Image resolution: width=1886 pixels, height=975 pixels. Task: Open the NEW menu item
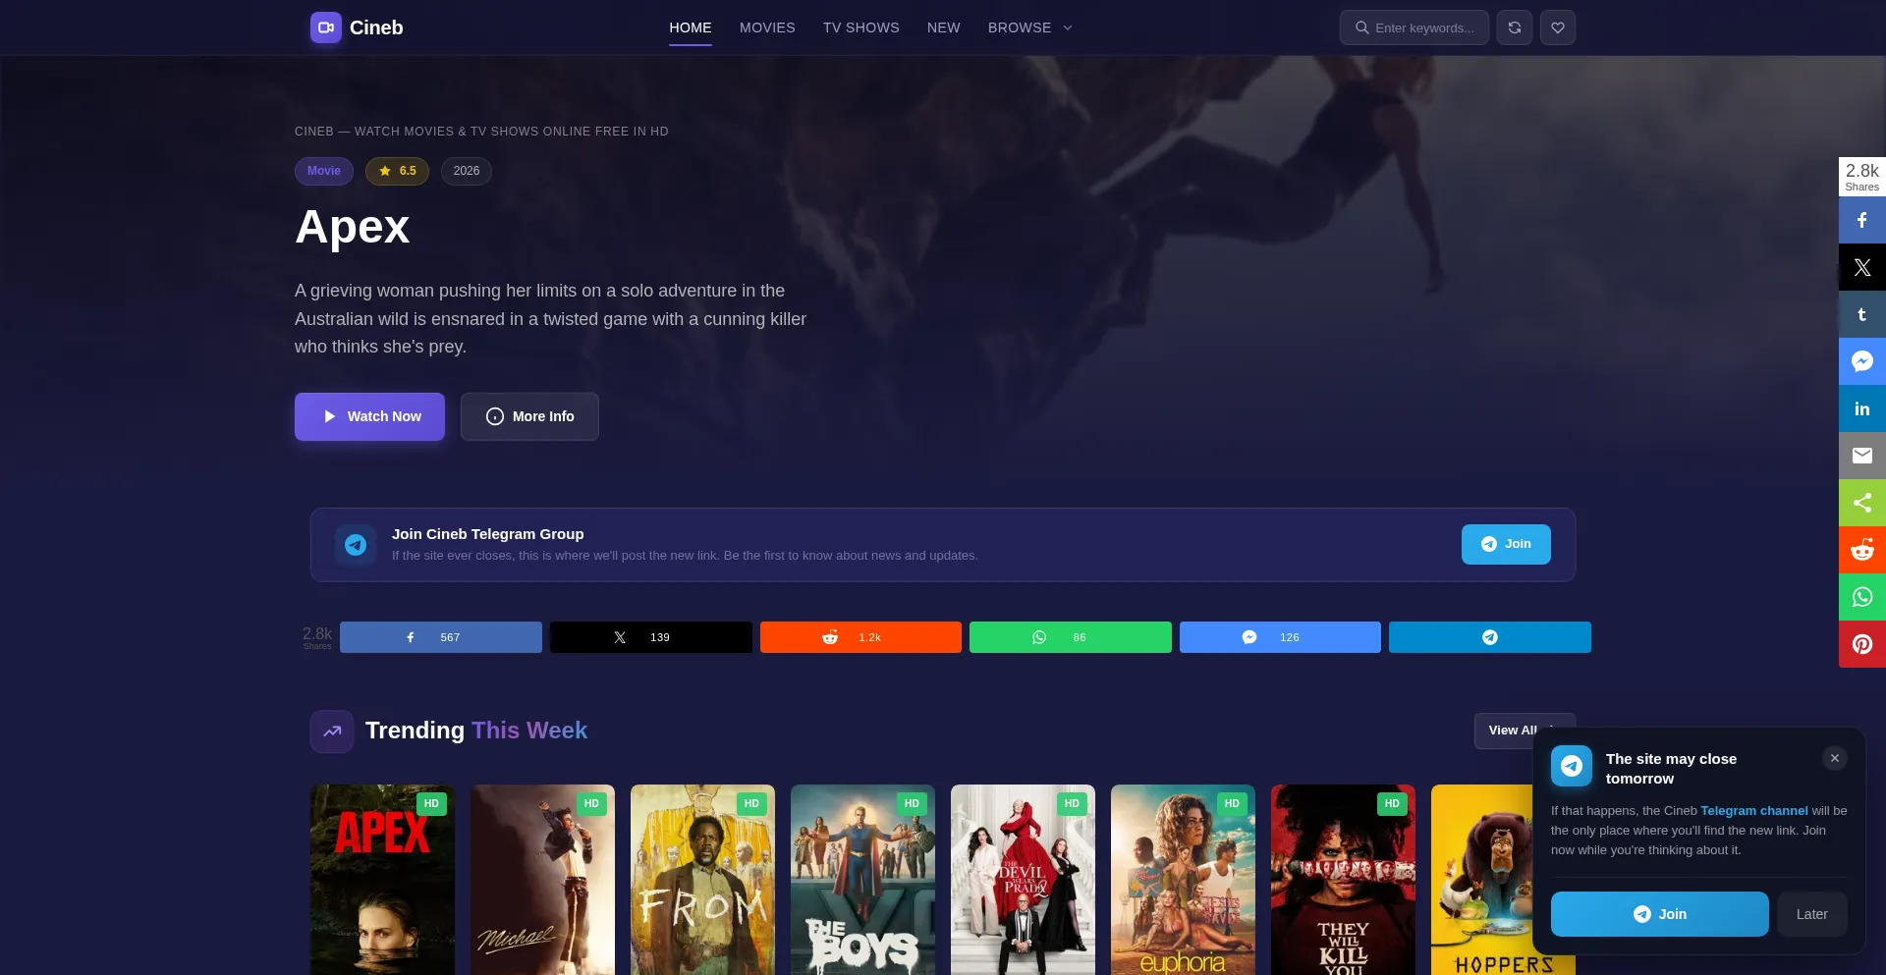pyautogui.click(x=944, y=27)
